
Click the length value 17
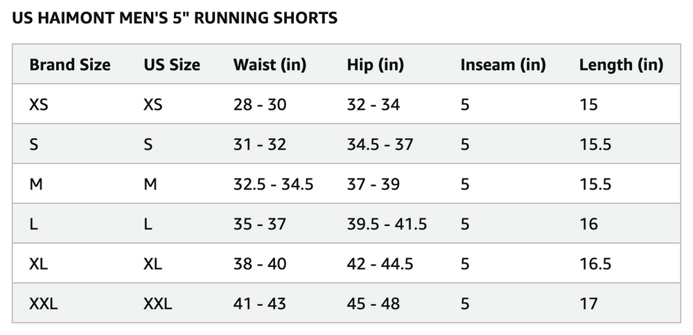[588, 304]
